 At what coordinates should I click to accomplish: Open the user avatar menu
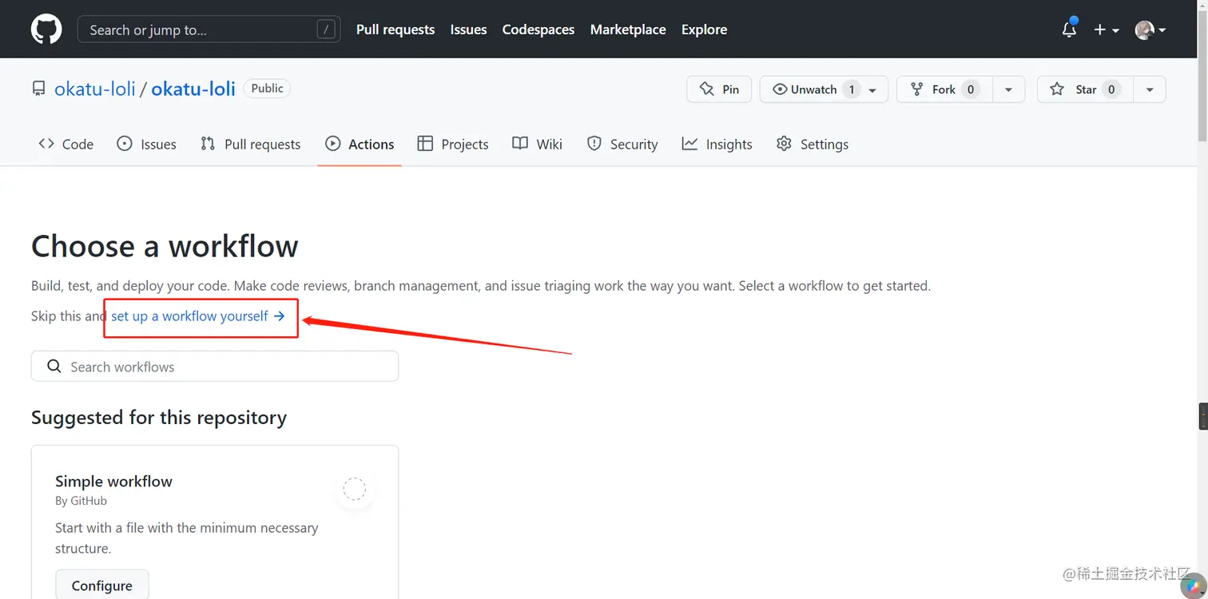click(1150, 30)
